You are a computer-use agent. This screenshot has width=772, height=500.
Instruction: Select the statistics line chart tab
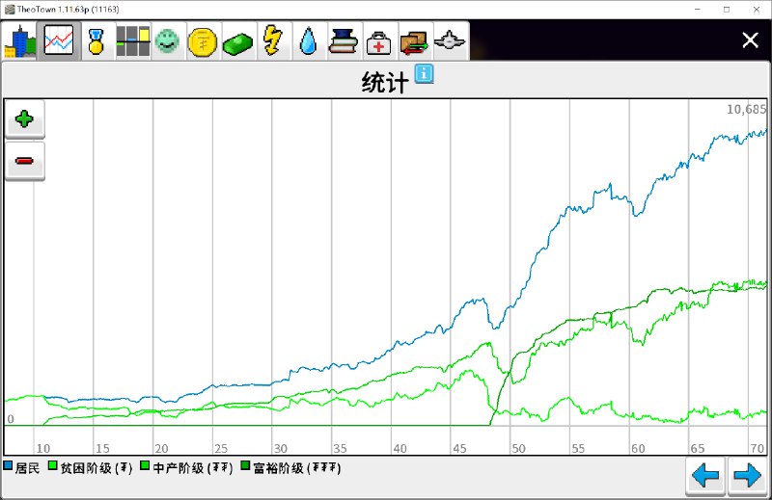tap(59, 41)
